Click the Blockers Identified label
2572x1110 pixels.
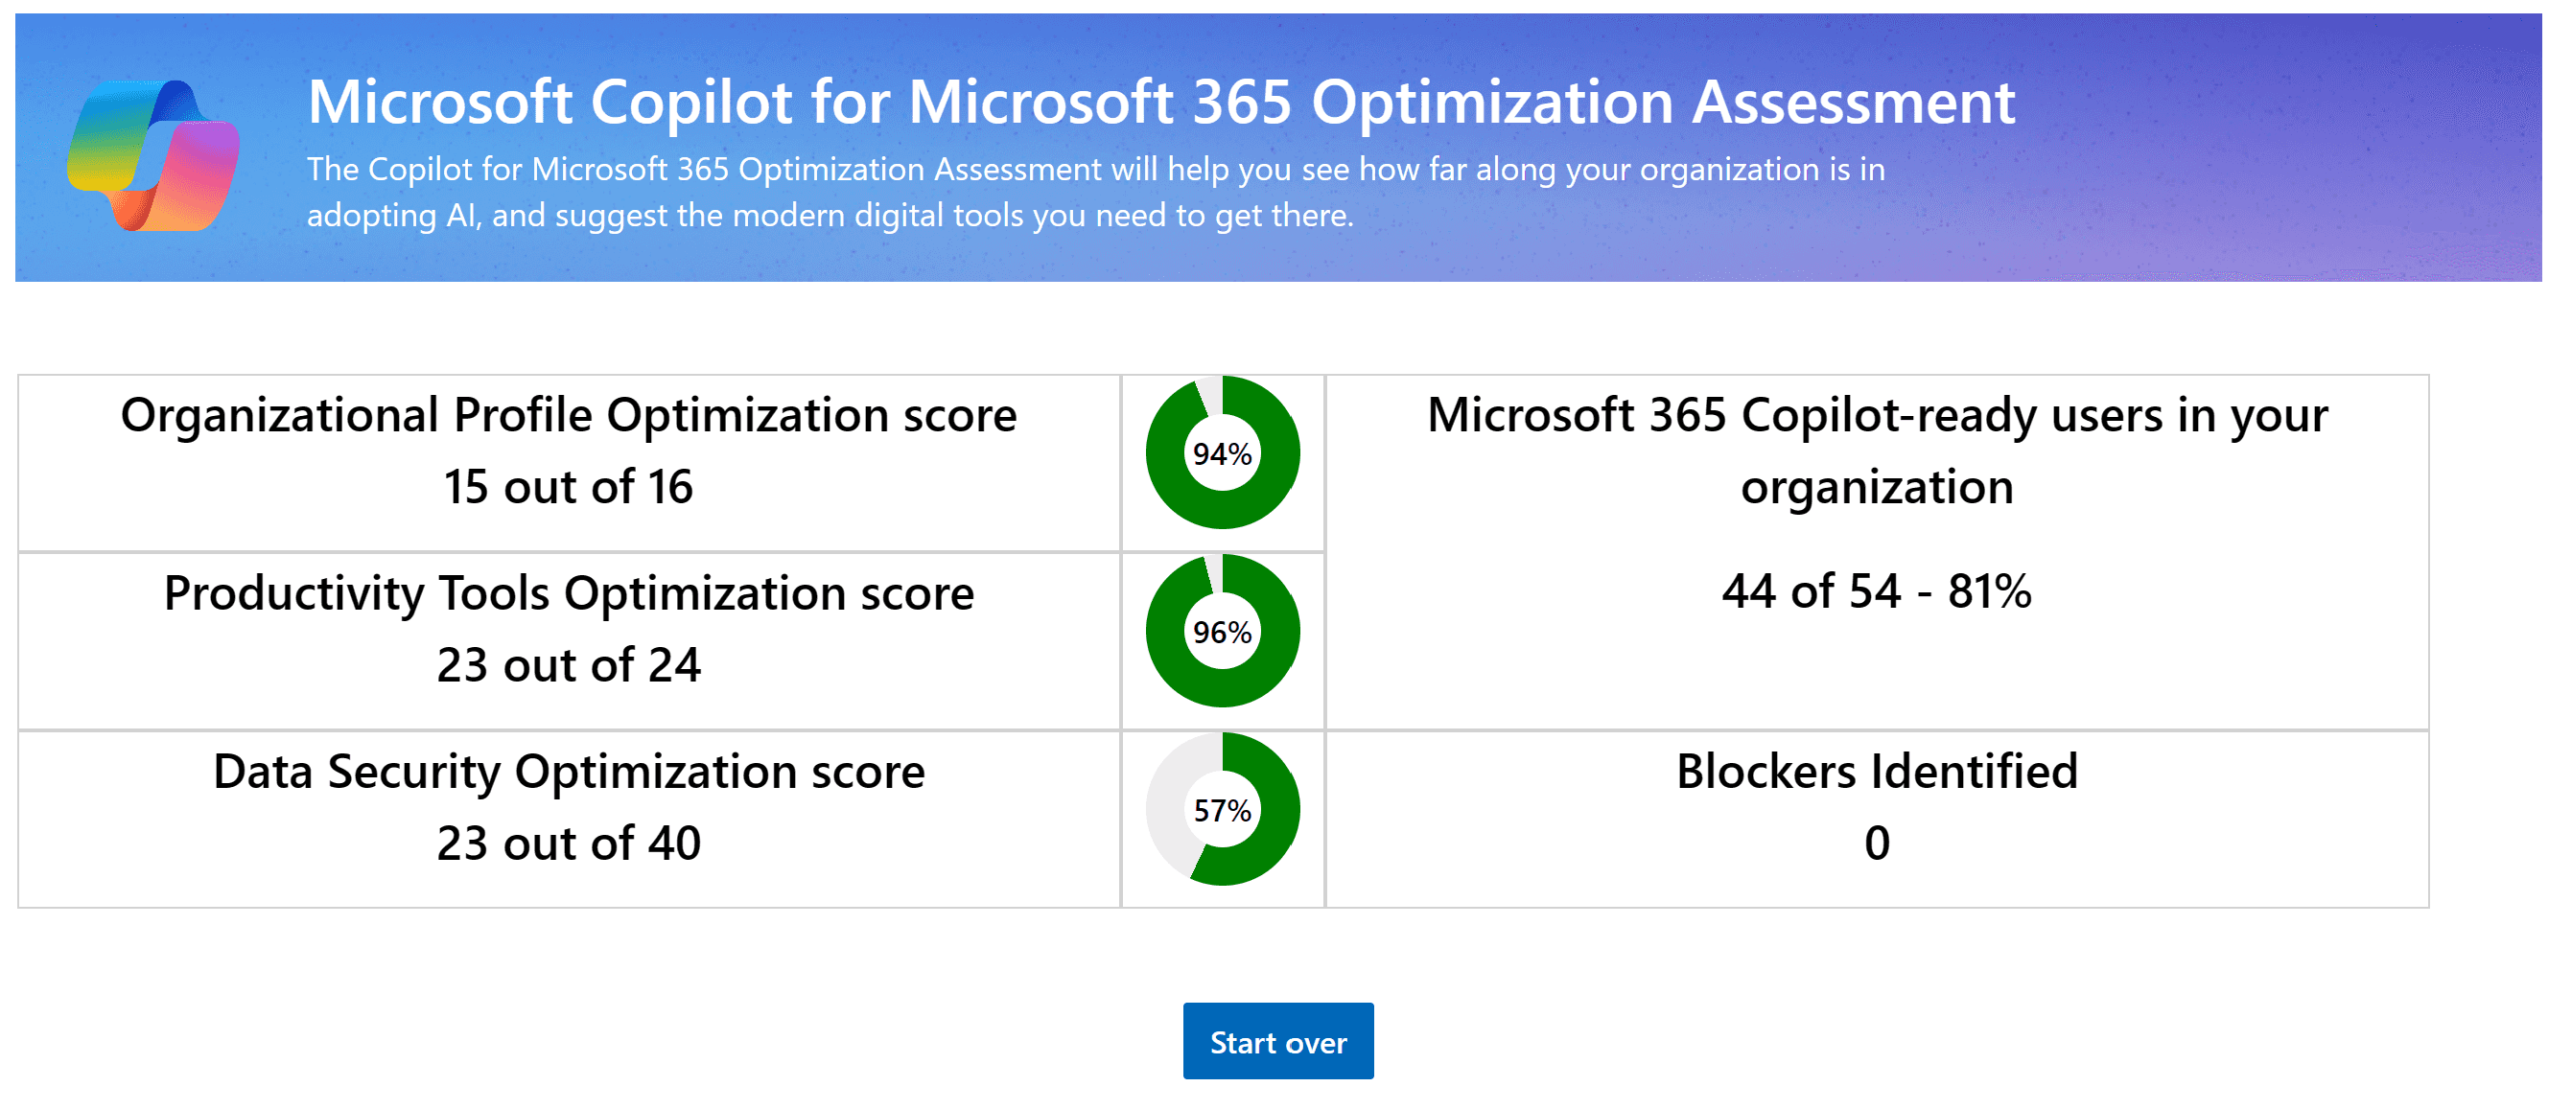tap(1876, 772)
